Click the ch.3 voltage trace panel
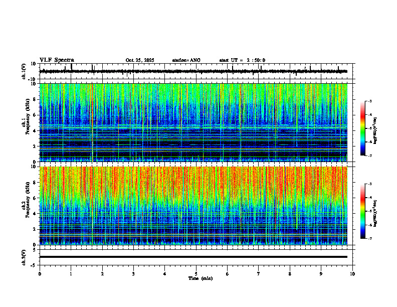397x307 pixels. tap(197, 257)
